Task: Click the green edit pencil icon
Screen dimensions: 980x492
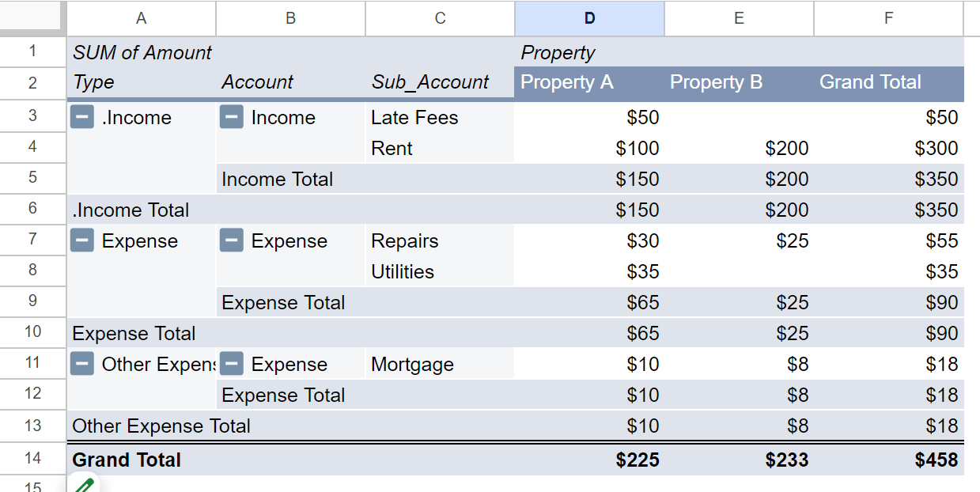Action: click(84, 484)
